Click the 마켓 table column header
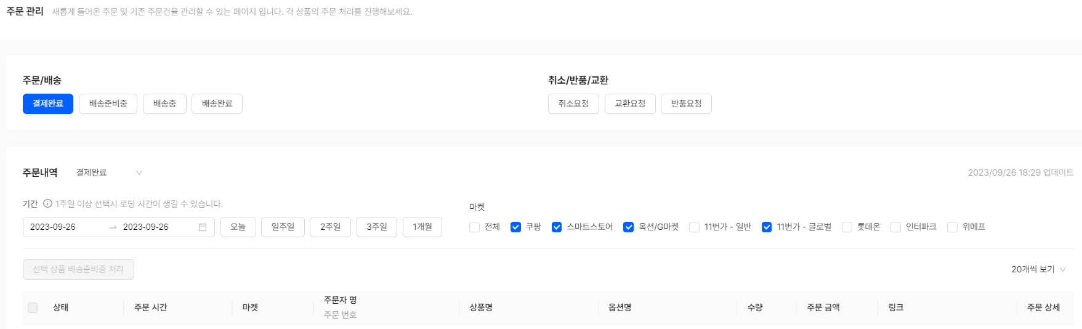 tap(250, 307)
